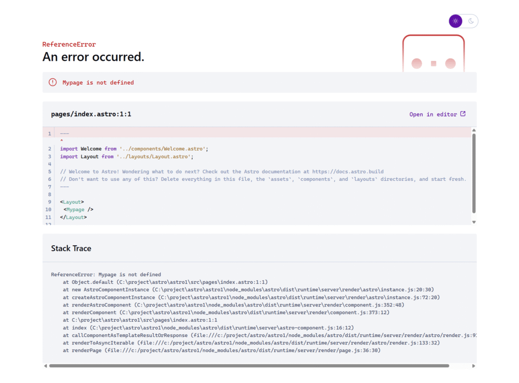Click the stack trace horizontal scrollbar thumb
Viewport: 519px width, 383px height.
pyautogui.click(x=248, y=366)
